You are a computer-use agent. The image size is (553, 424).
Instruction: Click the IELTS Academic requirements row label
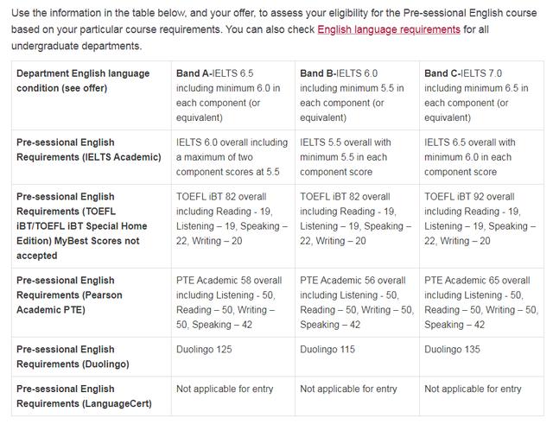coord(92,157)
